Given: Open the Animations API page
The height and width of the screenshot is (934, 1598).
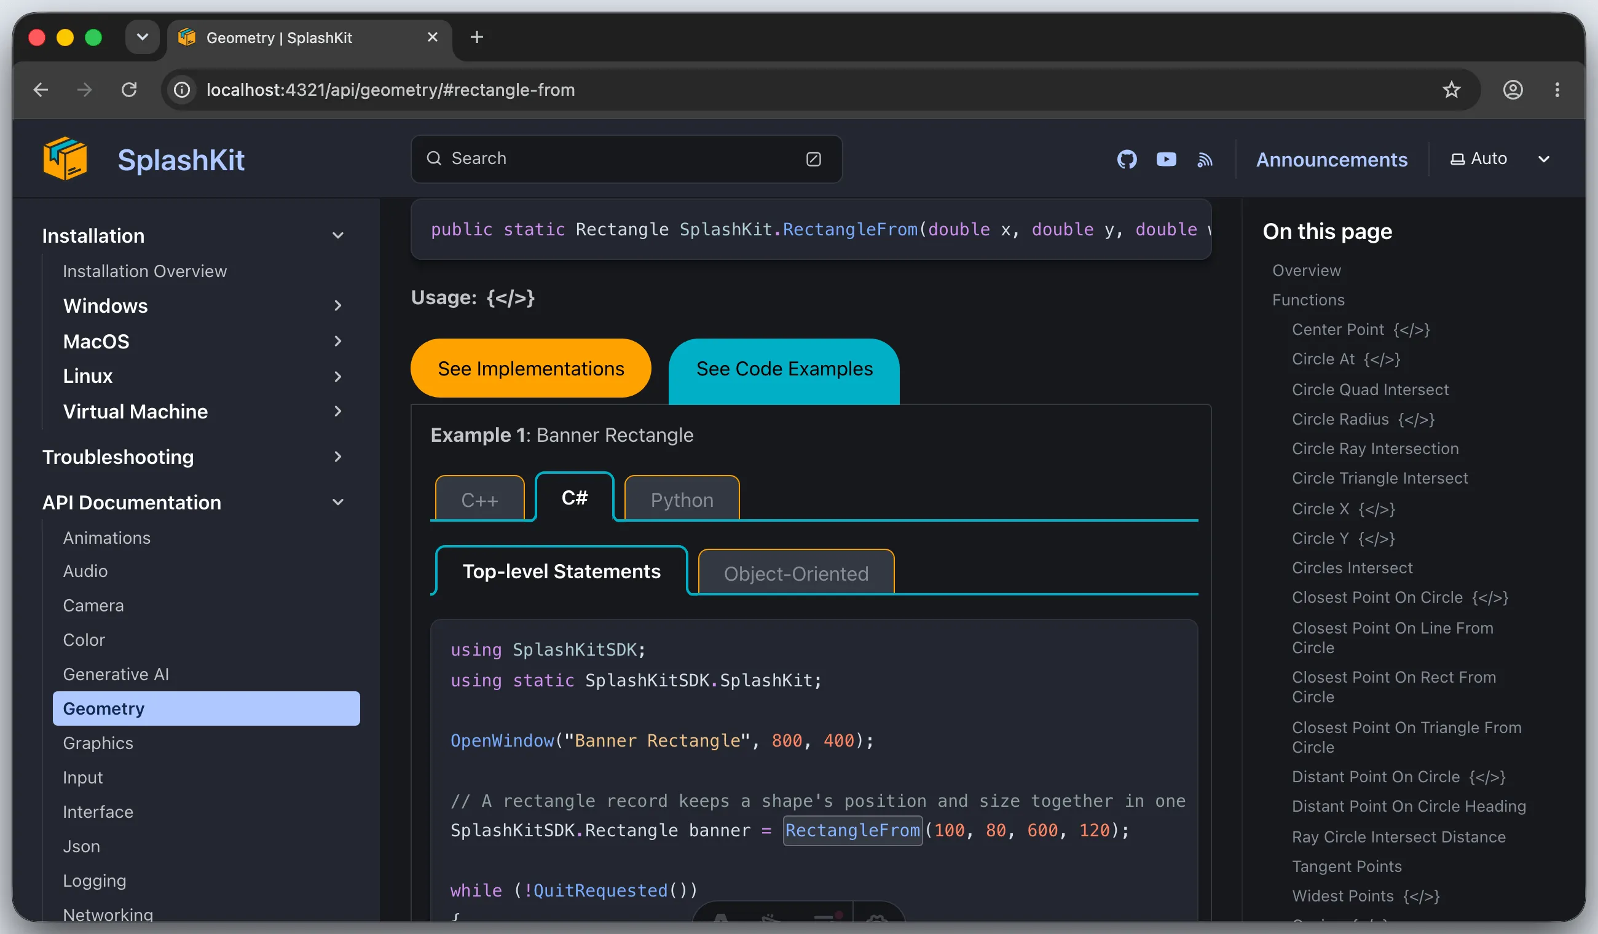Looking at the screenshot, I should 106,538.
